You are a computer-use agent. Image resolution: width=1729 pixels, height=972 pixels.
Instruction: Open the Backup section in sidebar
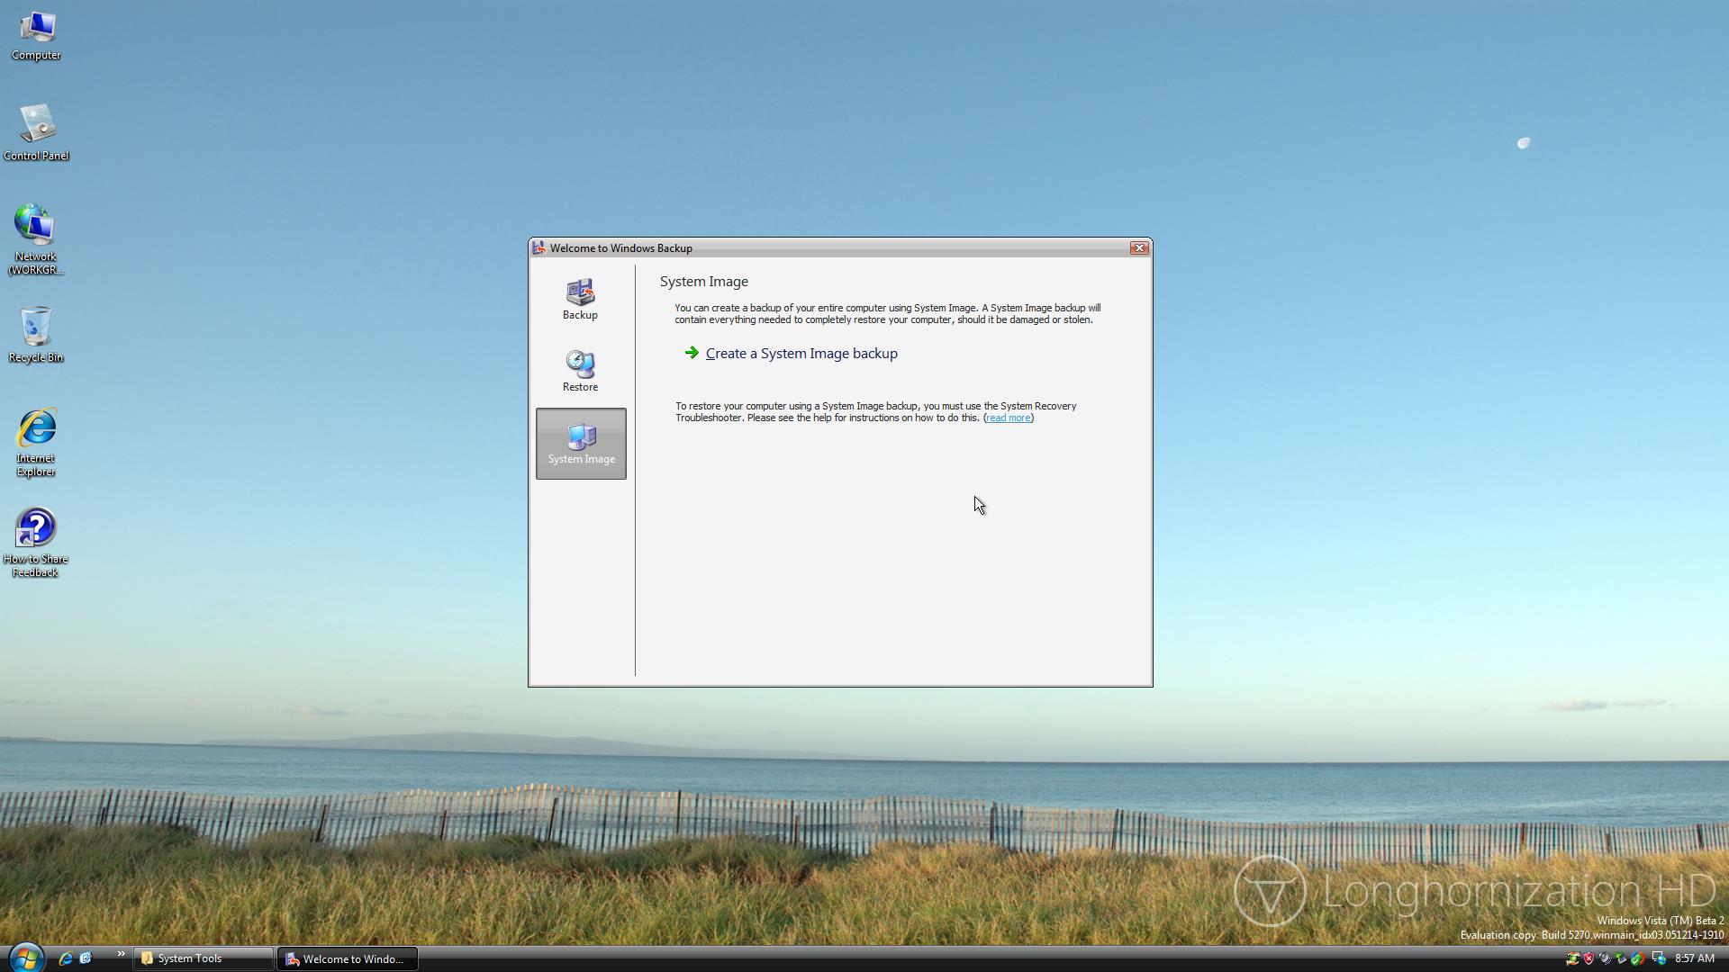click(x=580, y=299)
